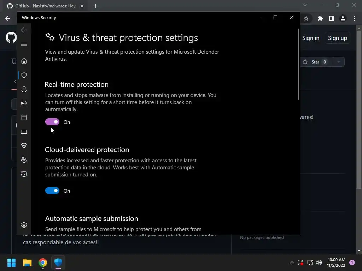362x271 pixels.
Task: Open Virus & threat protection shield icon
Action: pyautogui.click(x=24, y=75)
